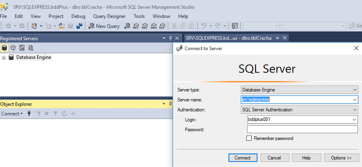Screen dimensions: 362x167
Task: Click the single-disk Save icon
Action: (71, 26)
